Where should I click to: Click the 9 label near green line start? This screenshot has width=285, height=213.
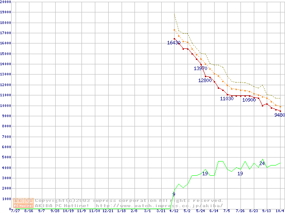tap(174, 194)
